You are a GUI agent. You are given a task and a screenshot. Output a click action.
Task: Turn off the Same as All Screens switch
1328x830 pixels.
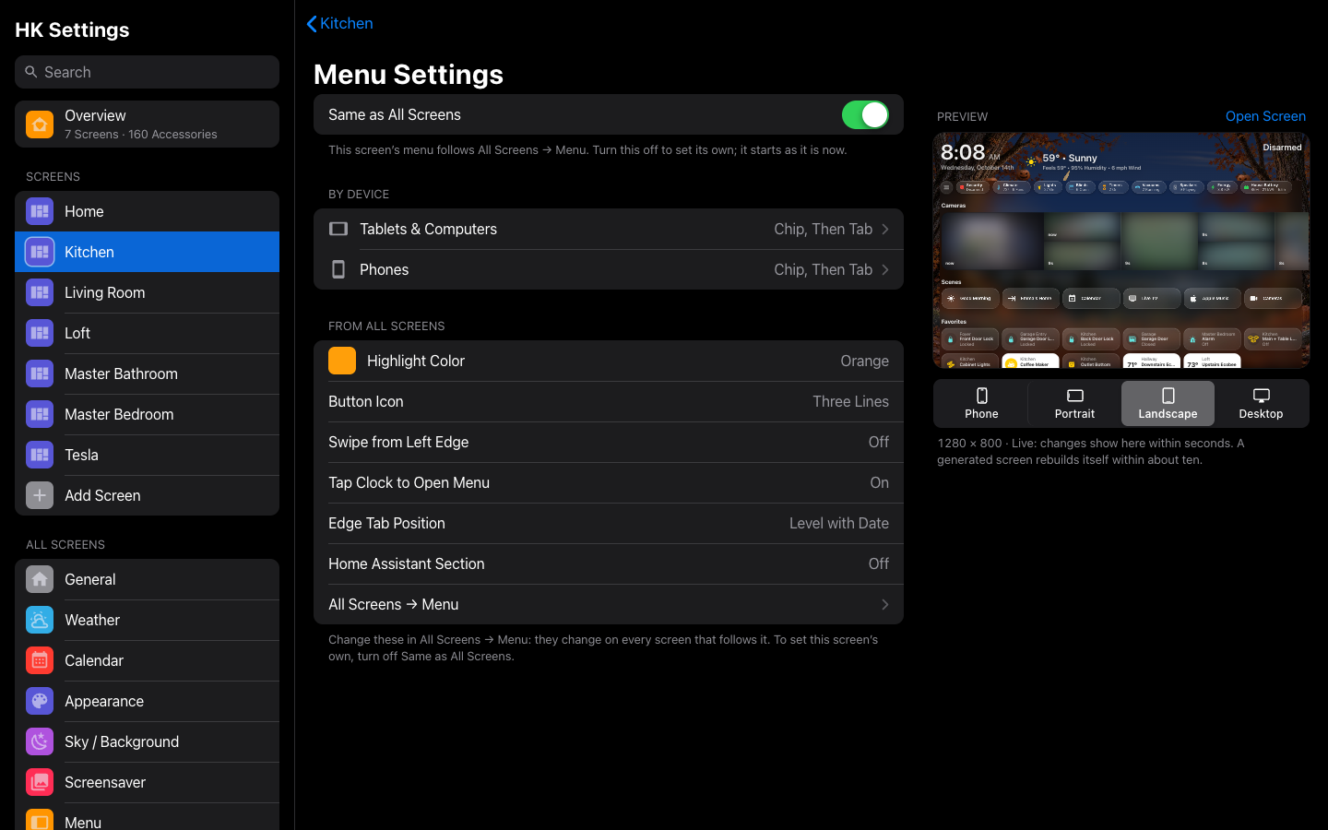click(865, 114)
